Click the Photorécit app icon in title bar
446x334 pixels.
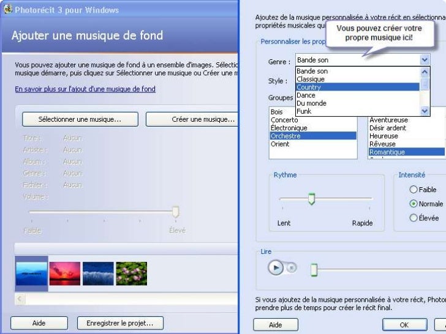pyautogui.click(x=8, y=9)
